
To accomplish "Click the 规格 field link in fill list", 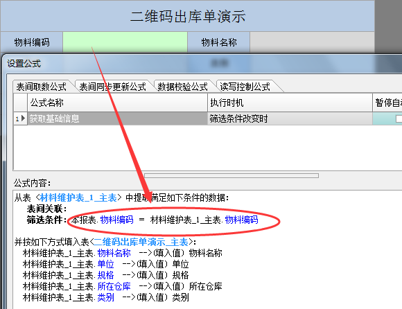I will click(x=105, y=275).
